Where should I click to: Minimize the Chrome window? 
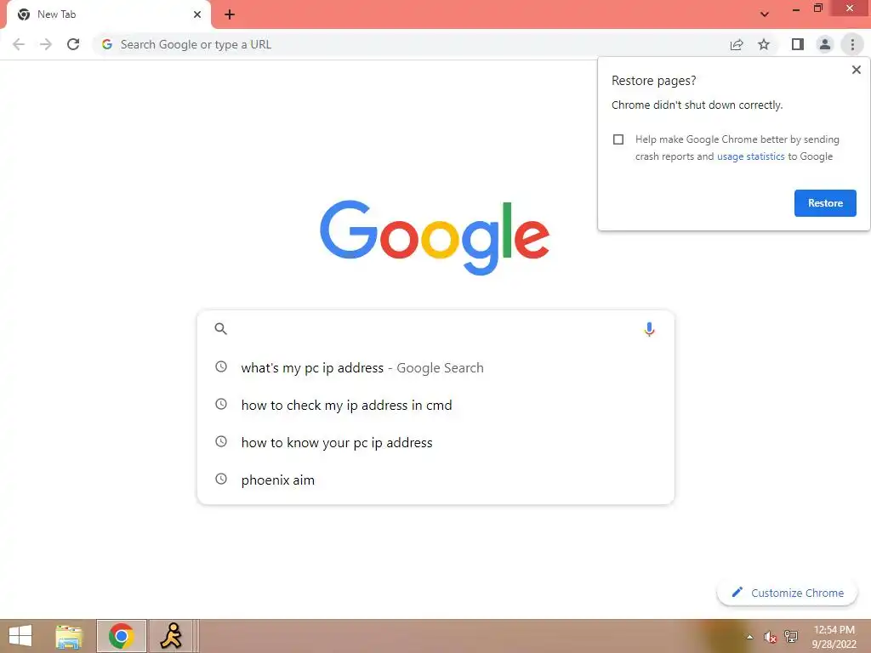coord(796,9)
